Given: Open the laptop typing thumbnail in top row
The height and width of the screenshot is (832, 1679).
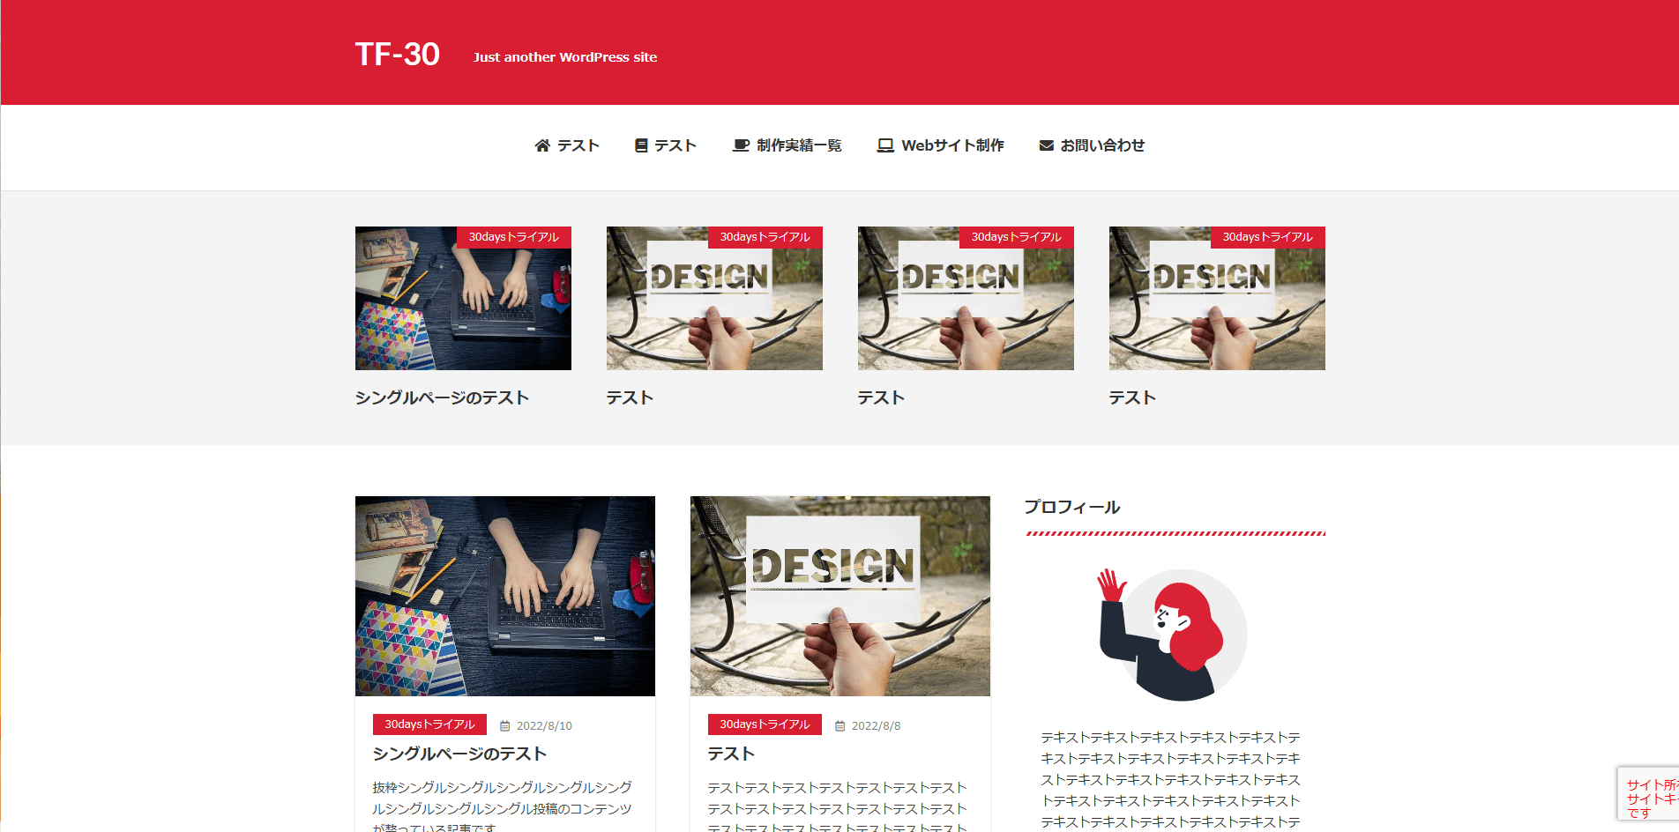Looking at the screenshot, I should point(463,299).
